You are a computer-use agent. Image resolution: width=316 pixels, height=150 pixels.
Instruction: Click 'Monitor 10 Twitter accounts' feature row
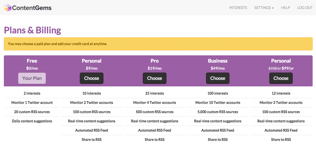[x=217, y=103]
